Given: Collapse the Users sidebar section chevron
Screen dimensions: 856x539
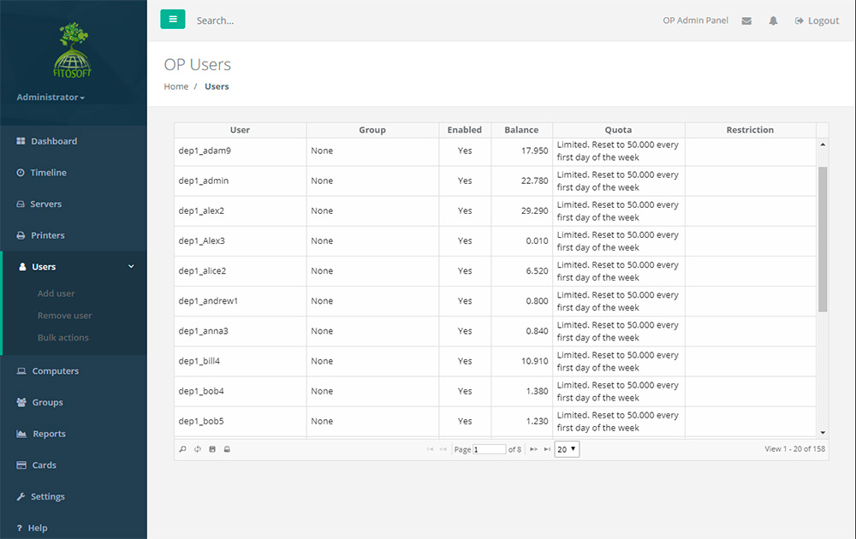Looking at the screenshot, I should click(131, 267).
